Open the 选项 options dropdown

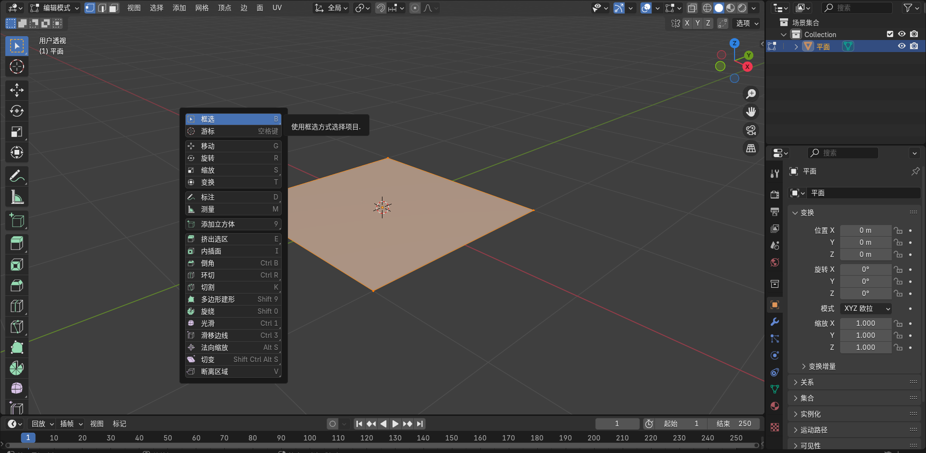(747, 23)
